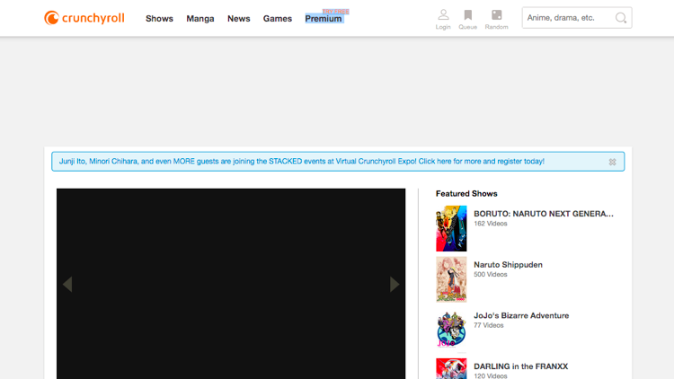Click the DARLING in the FRANXX thumbnail
674x379 pixels.
(451, 369)
